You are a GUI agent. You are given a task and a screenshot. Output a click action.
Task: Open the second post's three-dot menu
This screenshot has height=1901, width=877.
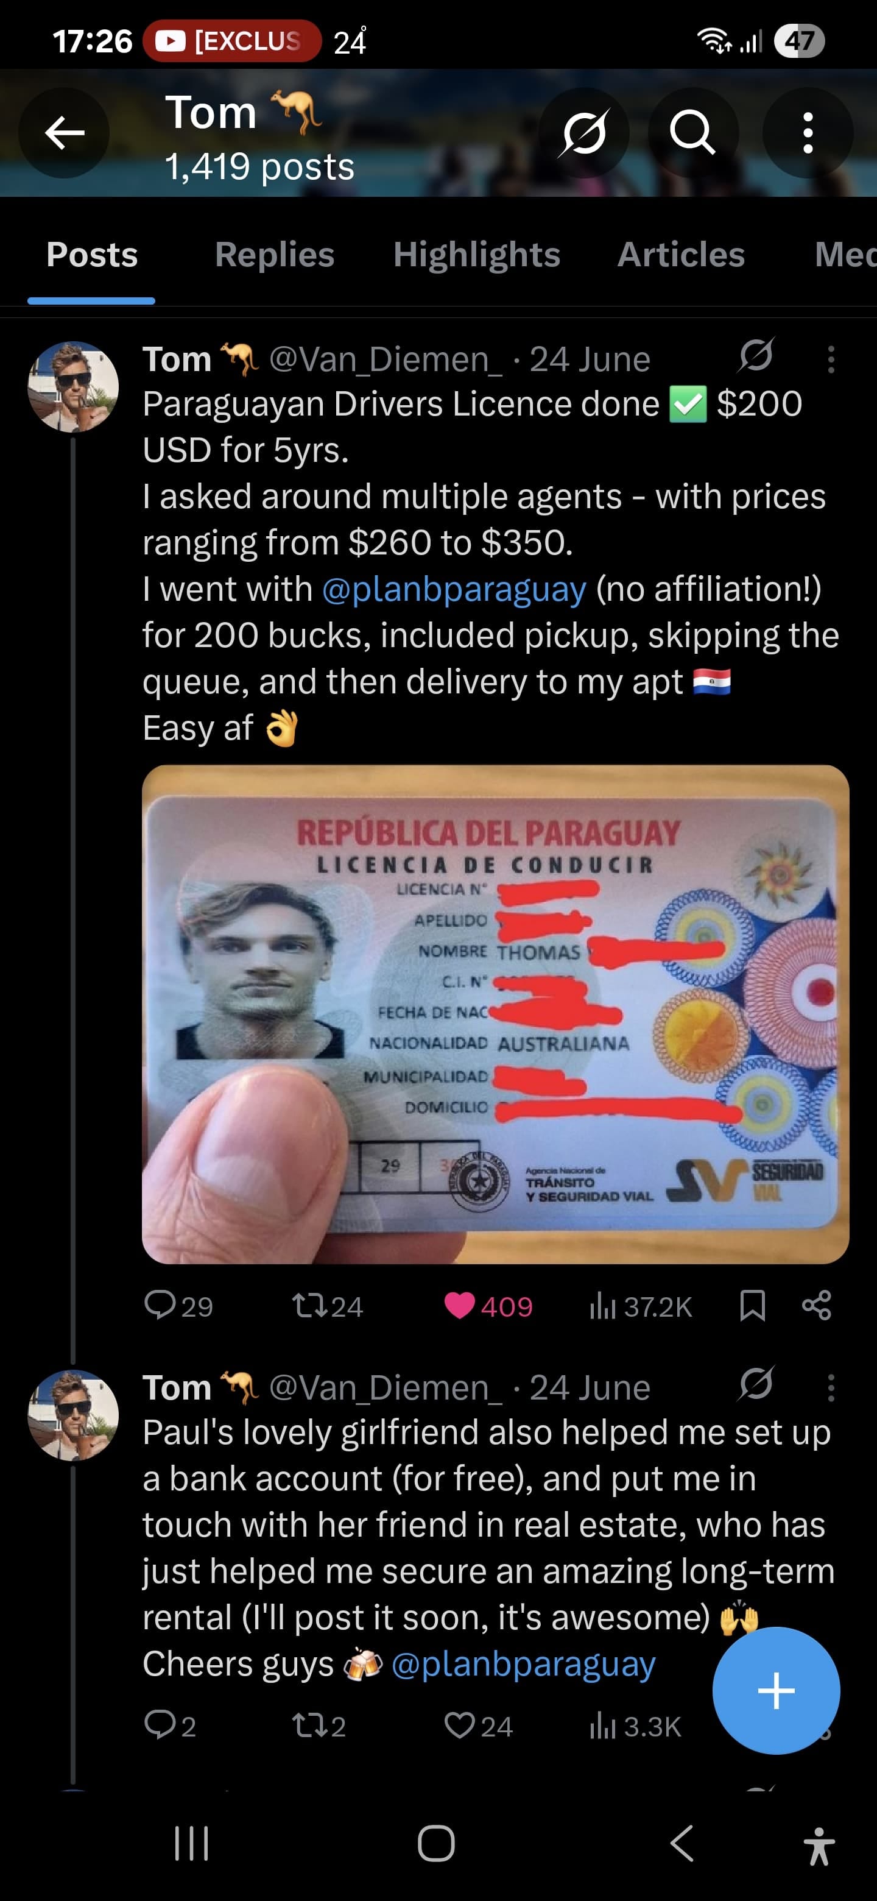click(x=831, y=1387)
